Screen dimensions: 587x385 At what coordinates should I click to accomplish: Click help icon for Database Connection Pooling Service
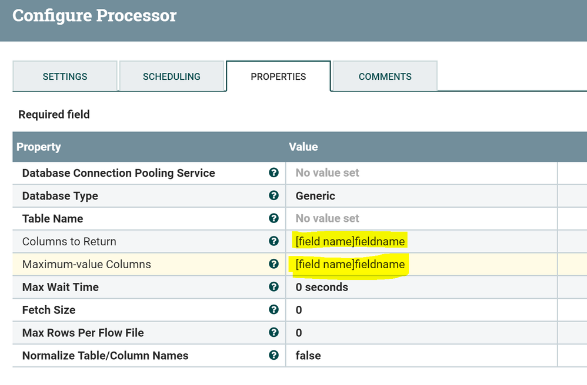tap(274, 173)
